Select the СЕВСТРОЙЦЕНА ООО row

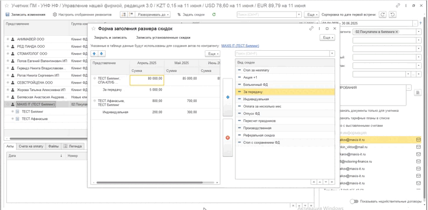[x=46, y=82]
